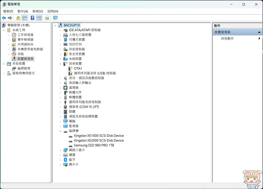Select the 音訊輸入與輸出 category label
The width and height of the screenshot is (263, 189).
[x=80, y=83]
